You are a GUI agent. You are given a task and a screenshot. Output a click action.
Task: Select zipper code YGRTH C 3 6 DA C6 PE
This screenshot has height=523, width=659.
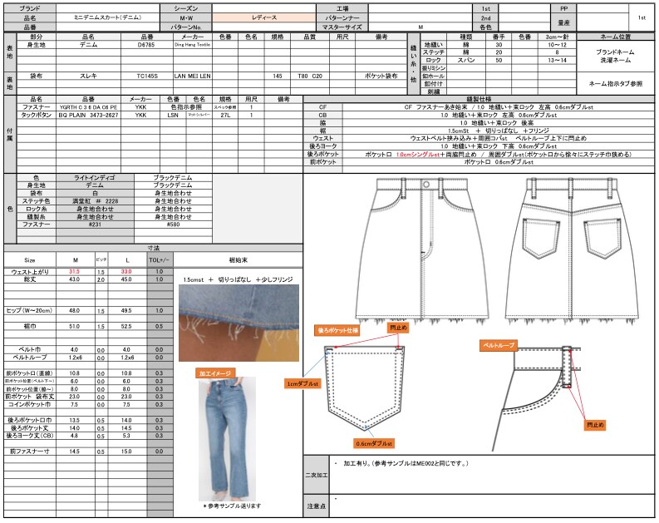pos(88,107)
